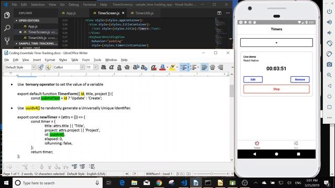
Task: Click the Italic icon in Writer toolbar
Action: [111, 67]
